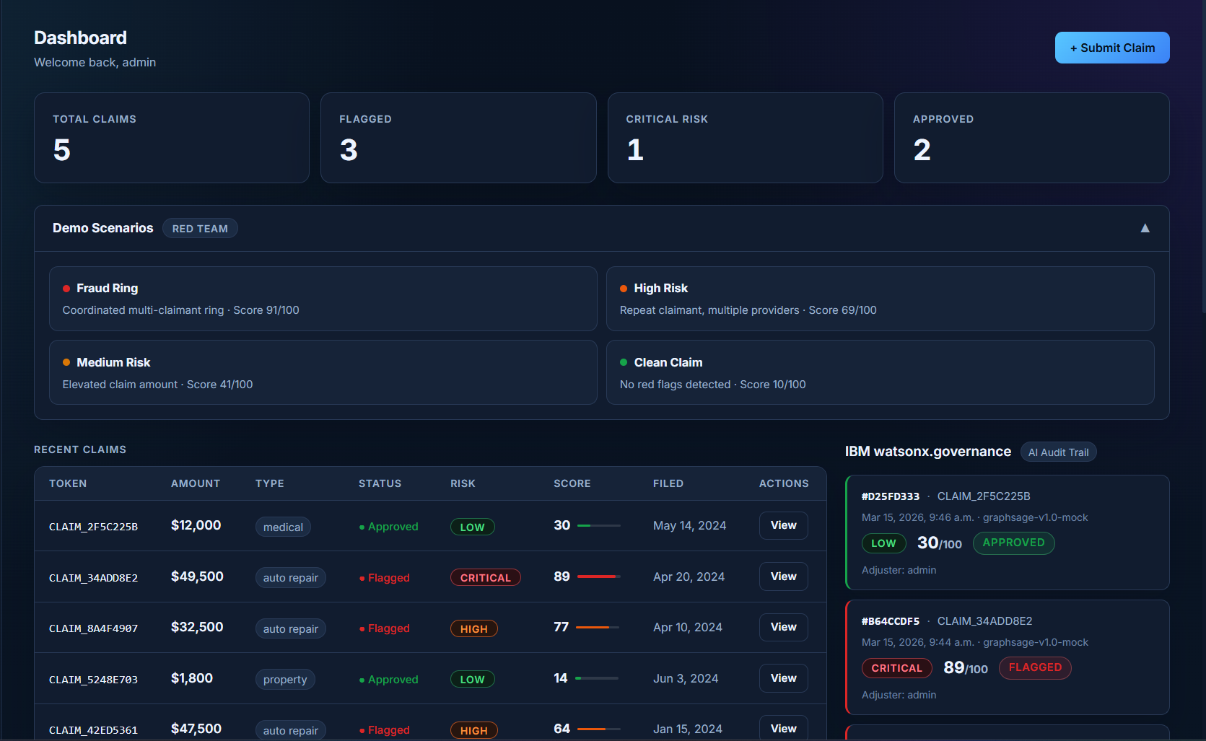Click the Demo Scenarios title
The height and width of the screenshot is (741, 1206).
point(103,228)
